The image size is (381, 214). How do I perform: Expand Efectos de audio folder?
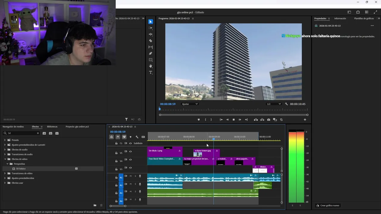(5, 150)
